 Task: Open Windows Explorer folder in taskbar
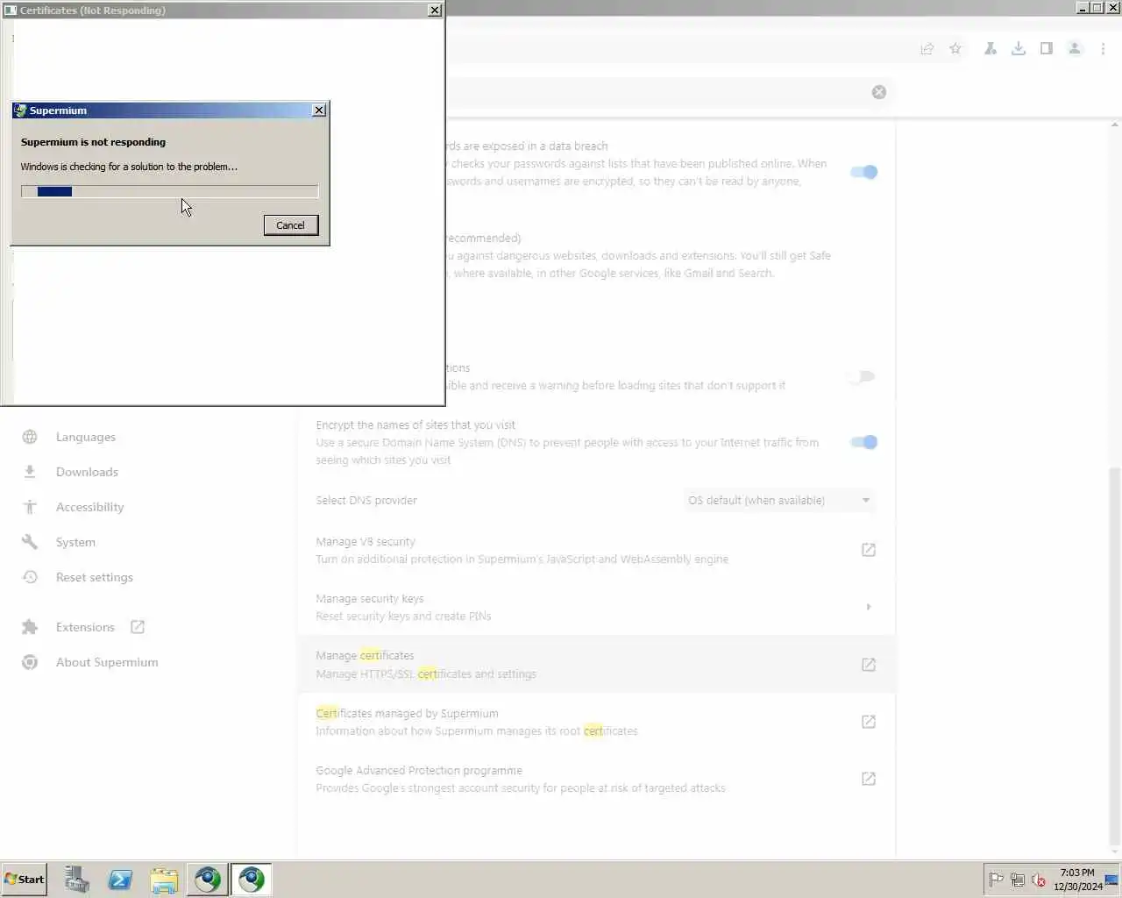tap(164, 880)
